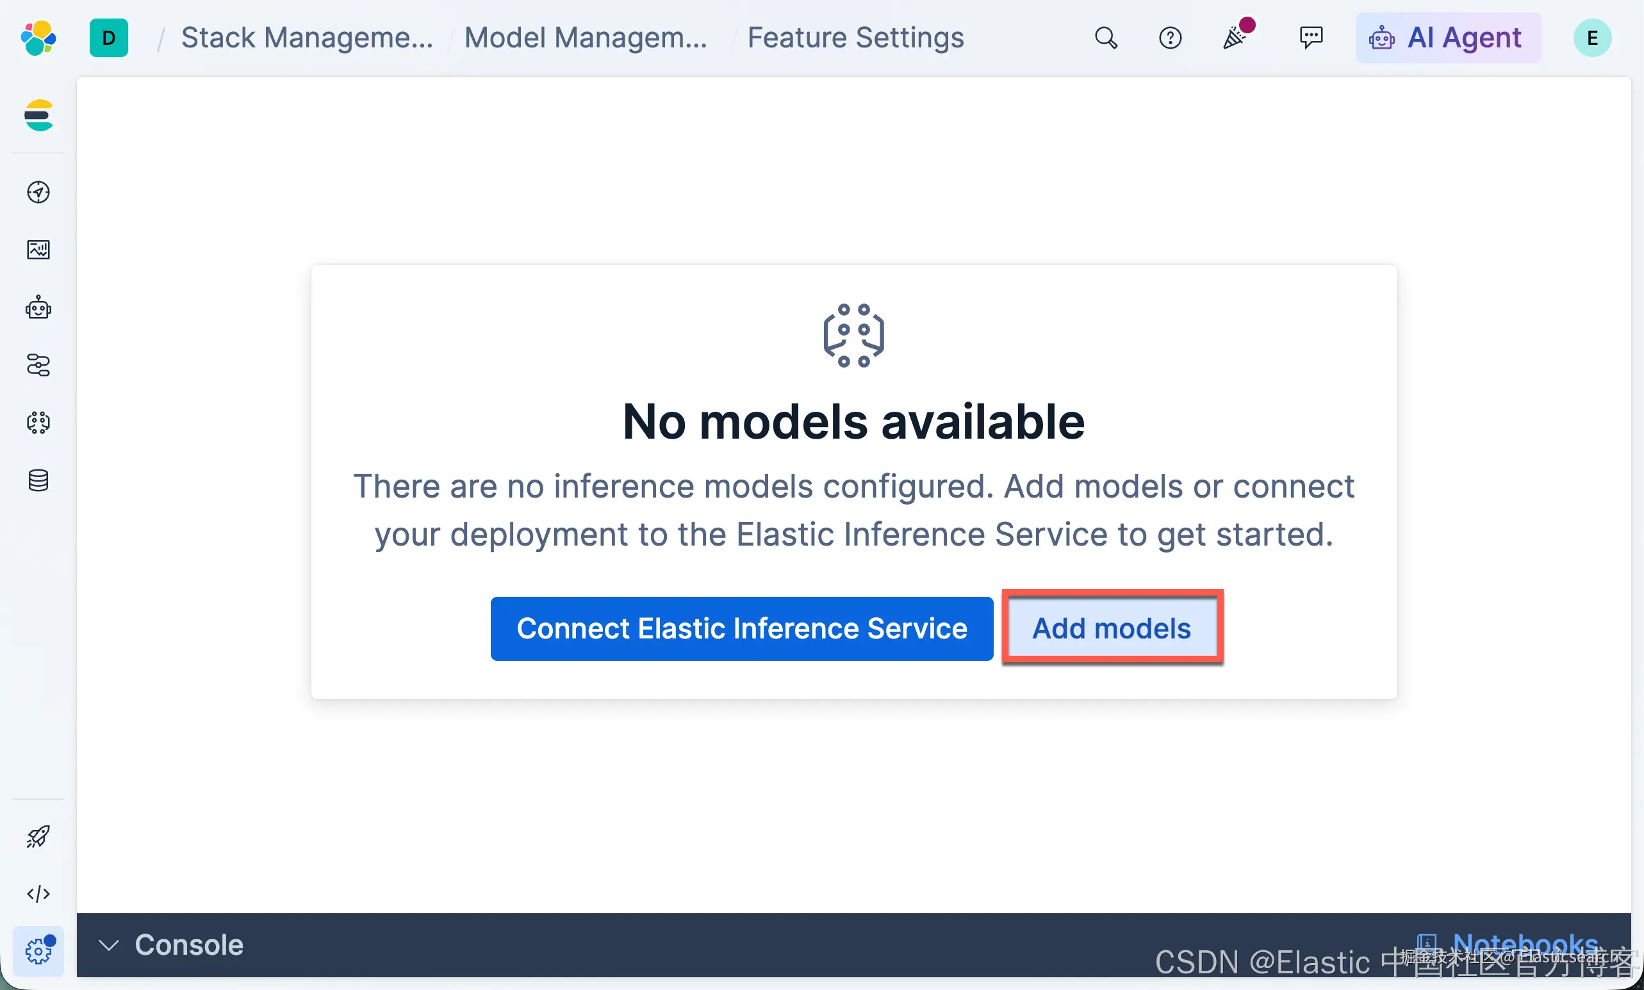Screen dimensions: 1644x990
Task: Open the rocket getting started icon
Action: click(38, 836)
